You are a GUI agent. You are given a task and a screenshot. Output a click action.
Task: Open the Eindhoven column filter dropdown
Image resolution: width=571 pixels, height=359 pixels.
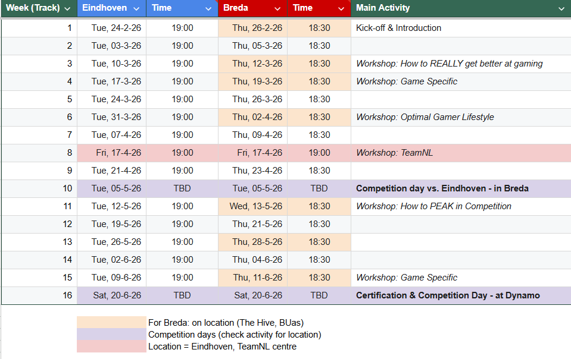[x=136, y=9]
